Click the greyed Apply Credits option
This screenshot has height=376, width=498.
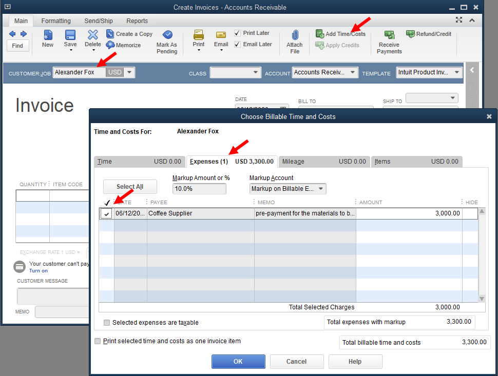[x=337, y=45]
